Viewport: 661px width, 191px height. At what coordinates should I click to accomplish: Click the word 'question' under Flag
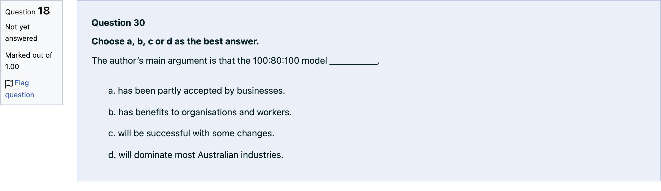20,95
